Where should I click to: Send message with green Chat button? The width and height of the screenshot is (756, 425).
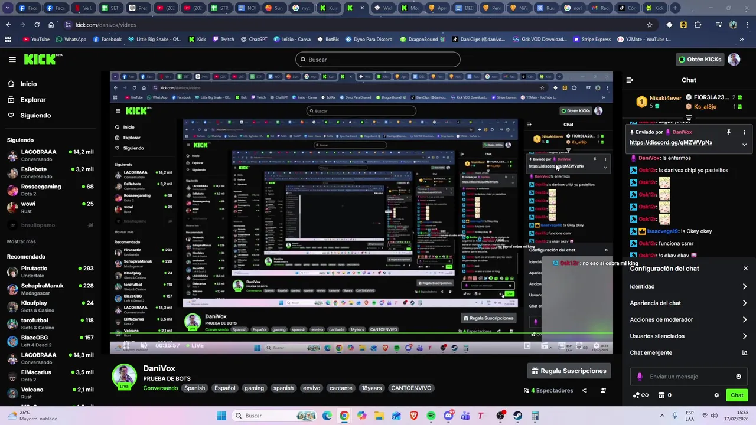(737, 395)
